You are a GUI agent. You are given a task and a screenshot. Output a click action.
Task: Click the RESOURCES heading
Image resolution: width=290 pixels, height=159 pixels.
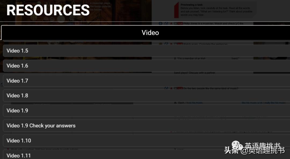[x=48, y=10]
